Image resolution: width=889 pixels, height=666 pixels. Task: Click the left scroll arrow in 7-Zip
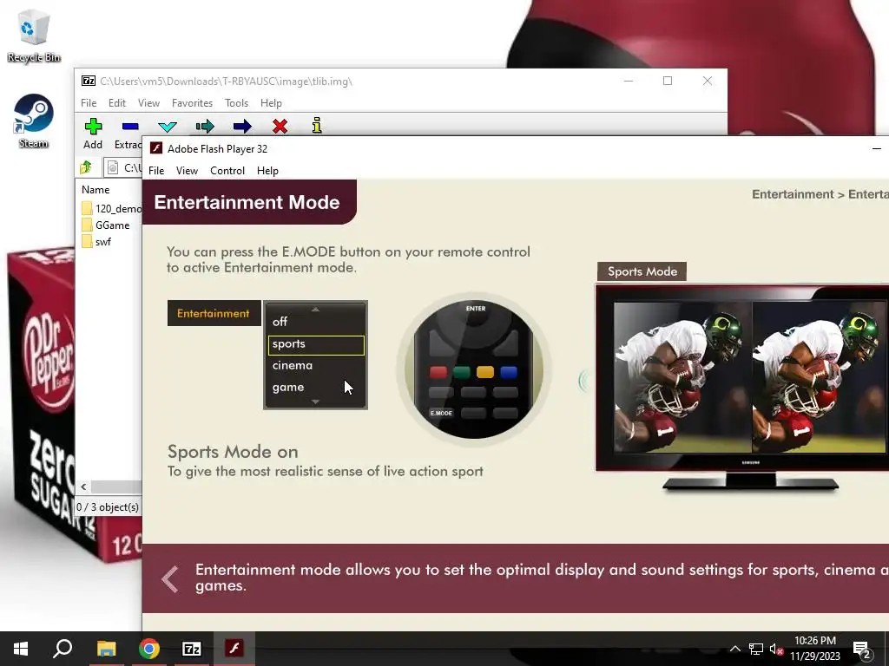[84, 487]
